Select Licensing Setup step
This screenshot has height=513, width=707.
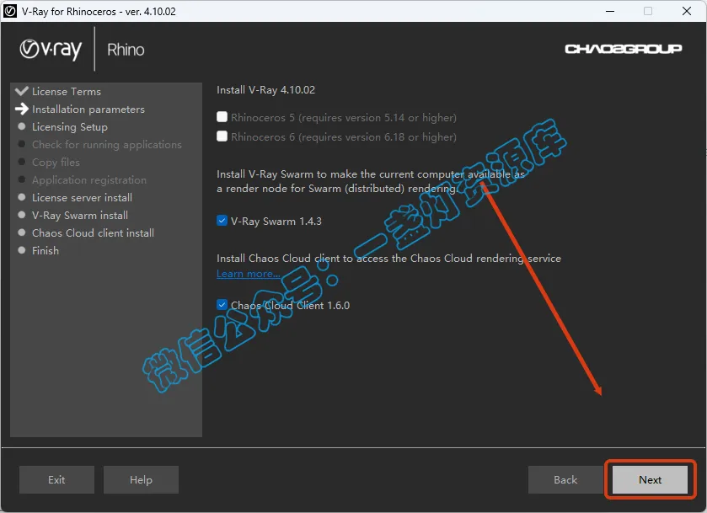click(70, 127)
